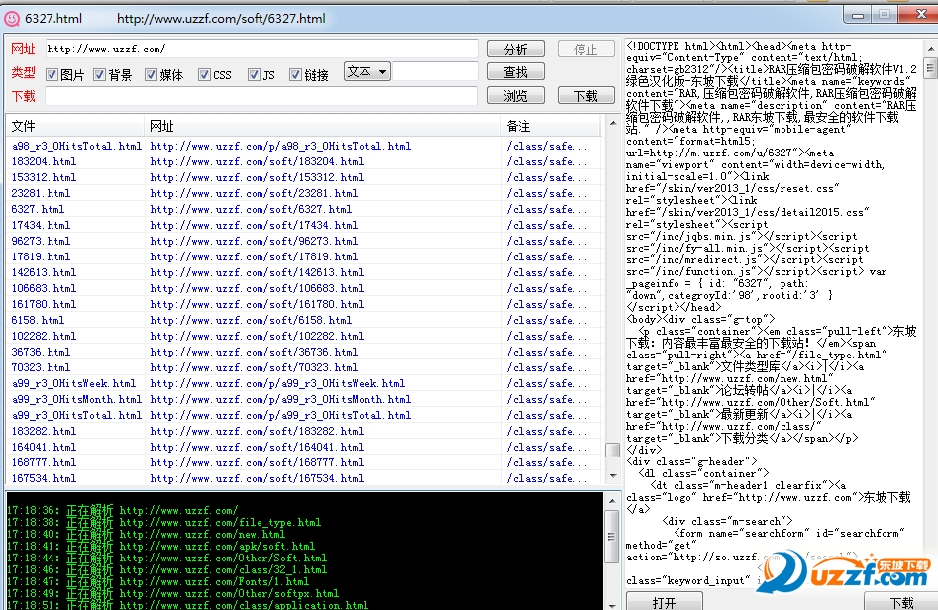Screen dimensions: 938x610
Task: Select file 183204.html
Action: pos(44,161)
